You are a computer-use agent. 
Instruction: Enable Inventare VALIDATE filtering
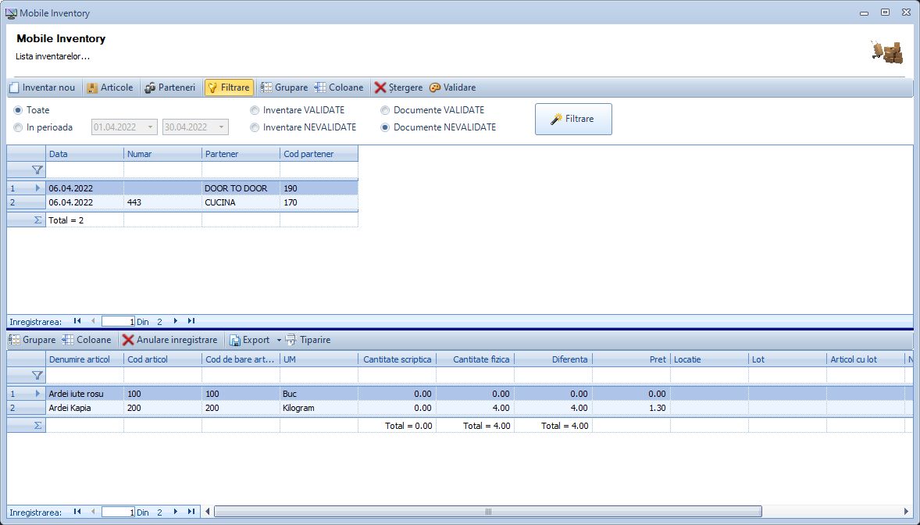(255, 109)
